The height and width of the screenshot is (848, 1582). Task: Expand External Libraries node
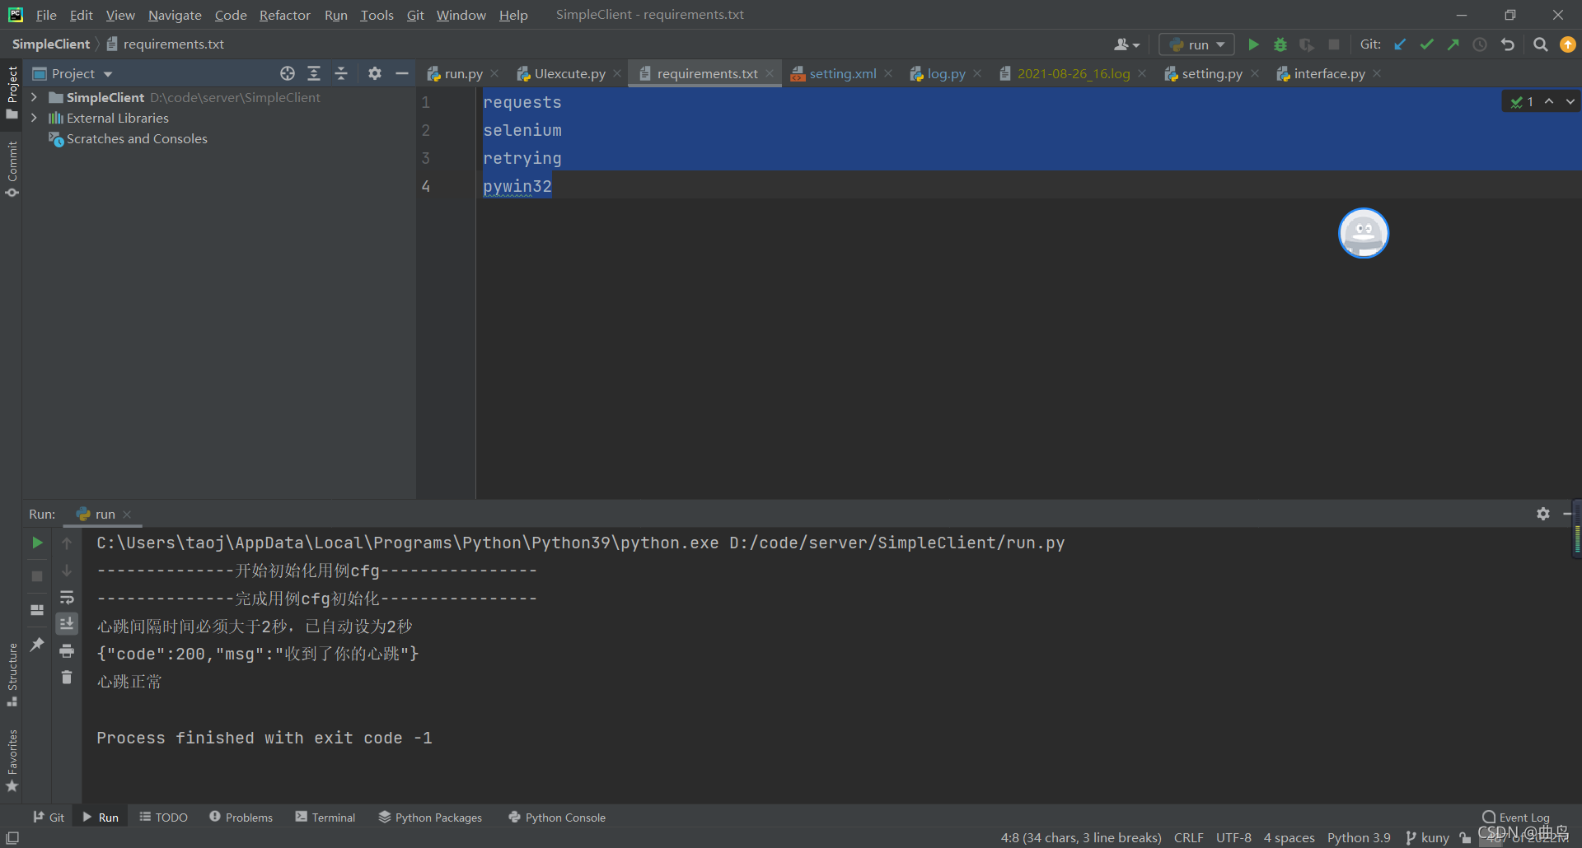[x=34, y=118]
